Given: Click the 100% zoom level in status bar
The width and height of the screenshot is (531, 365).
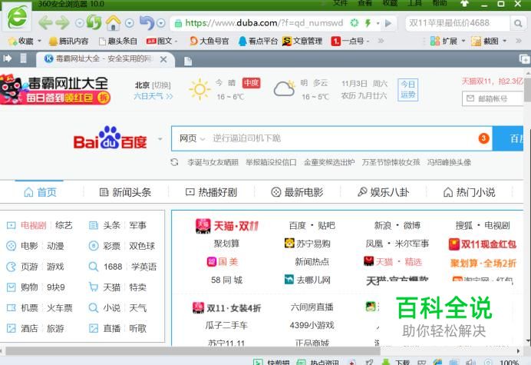Looking at the screenshot, I should click(x=510, y=362).
